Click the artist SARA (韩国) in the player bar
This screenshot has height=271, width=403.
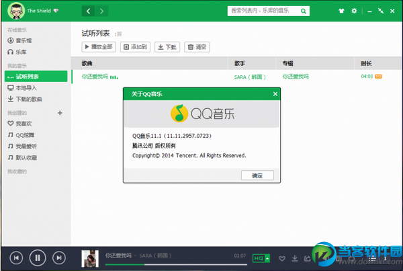pyautogui.click(x=155, y=256)
